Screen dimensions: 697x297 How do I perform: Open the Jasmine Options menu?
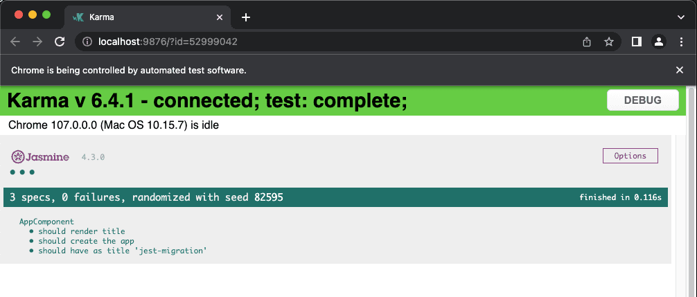[630, 156]
